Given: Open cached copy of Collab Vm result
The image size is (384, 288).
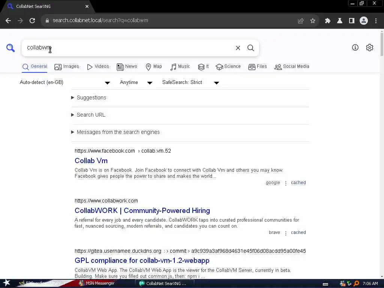Looking at the screenshot, I should [298, 183].
